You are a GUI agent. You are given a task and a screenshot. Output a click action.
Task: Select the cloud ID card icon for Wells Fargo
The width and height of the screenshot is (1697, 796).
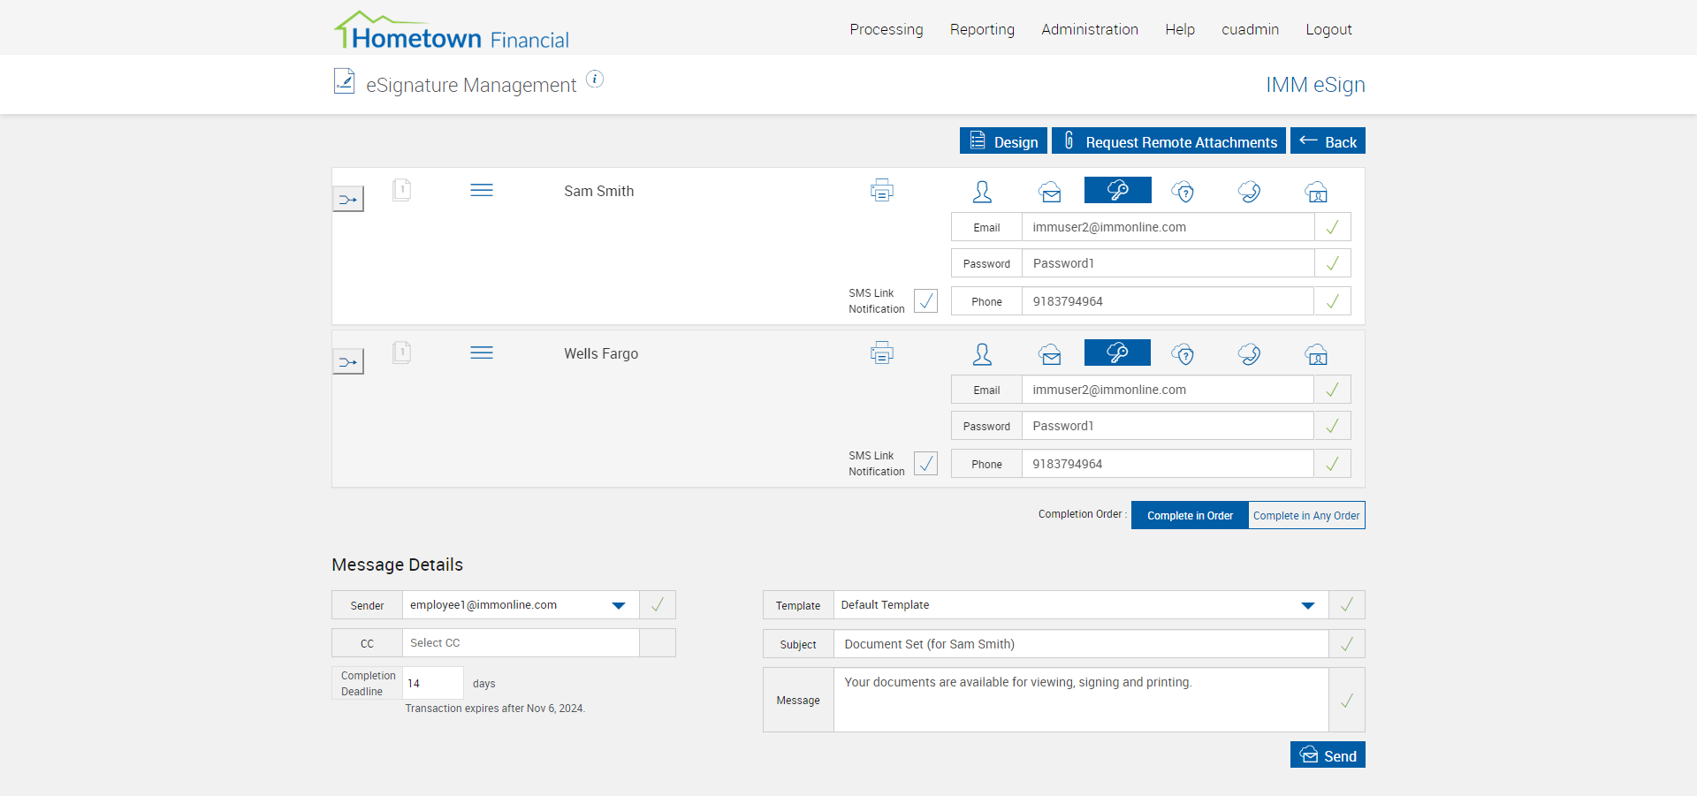coord(1316,354)
